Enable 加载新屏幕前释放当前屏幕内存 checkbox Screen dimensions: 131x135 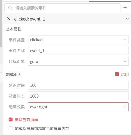click(x=11, y=128)
